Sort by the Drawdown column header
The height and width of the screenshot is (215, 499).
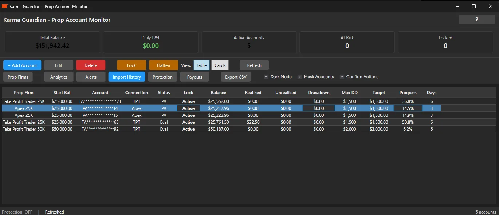tap(319, 93)
